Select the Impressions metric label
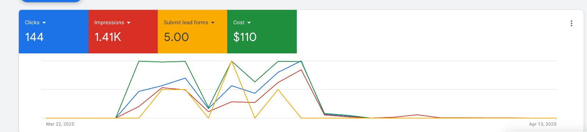The width and height of the screenshot is (587, 132). tap(109, 23)
